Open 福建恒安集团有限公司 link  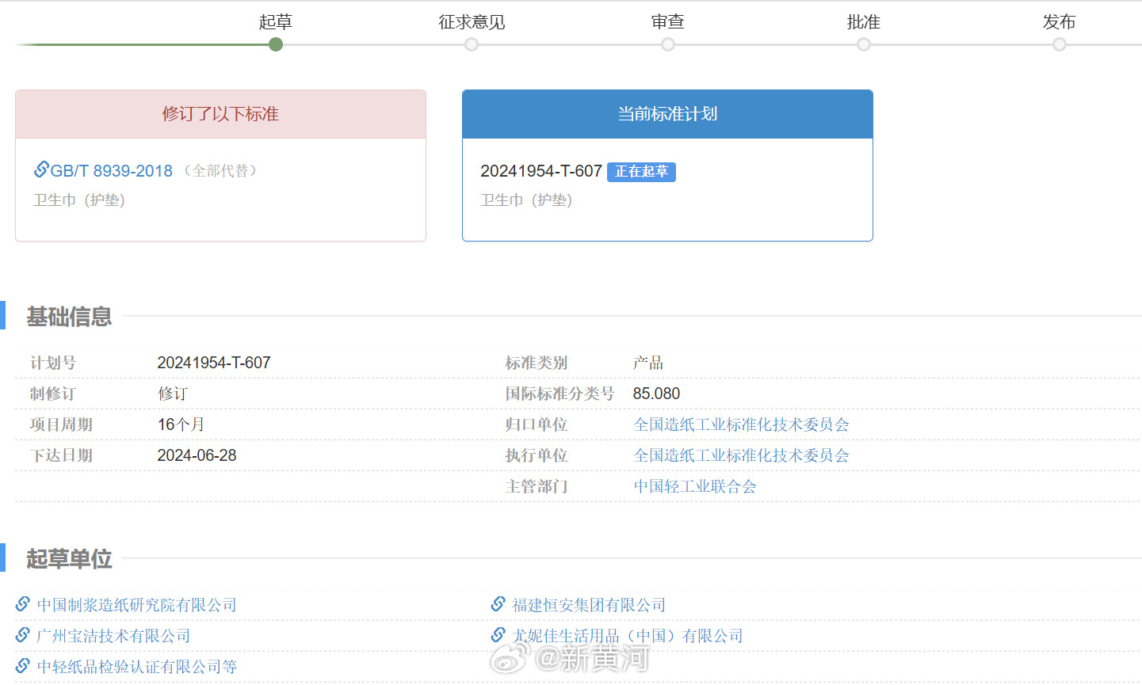(589, 605)
